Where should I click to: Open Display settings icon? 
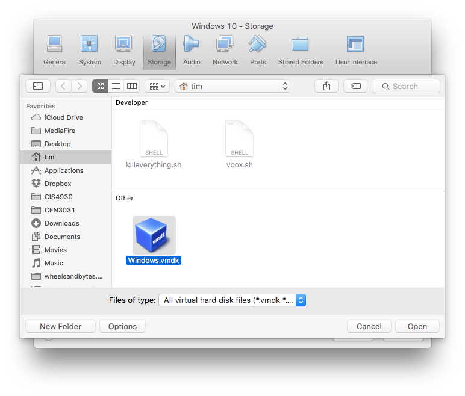pos(124,51)
